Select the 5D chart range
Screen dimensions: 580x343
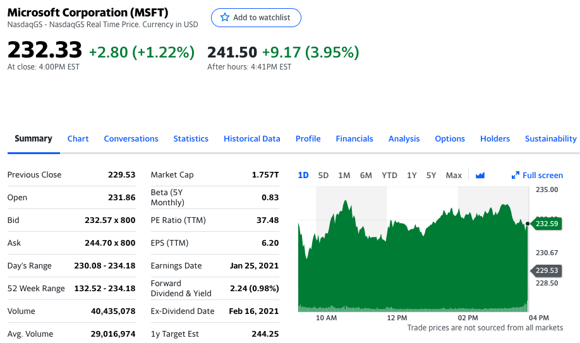point(323,175)
